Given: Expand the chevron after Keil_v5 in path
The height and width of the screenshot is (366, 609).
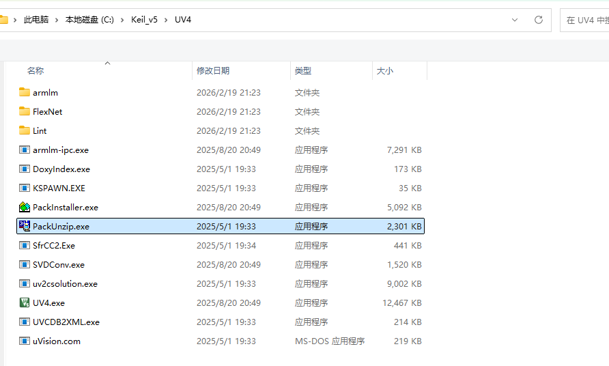Looking at the screenshot, I should [x=166, y=20].
